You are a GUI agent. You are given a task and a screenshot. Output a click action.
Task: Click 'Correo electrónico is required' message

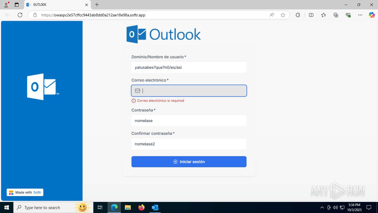[160, 101]
